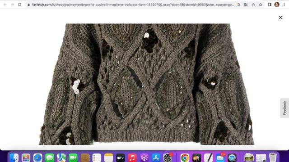Open QuickTime Player from the dock
The width and height of the screenshot is (289, 162).
[x=232, y=157]
